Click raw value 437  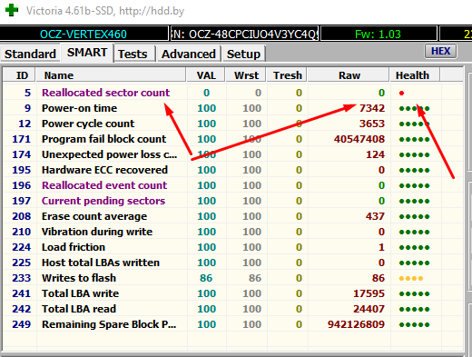click(x=375, y=216)
